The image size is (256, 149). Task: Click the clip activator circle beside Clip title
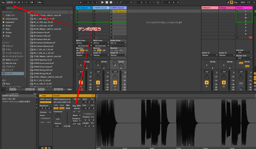coord(41,96)
